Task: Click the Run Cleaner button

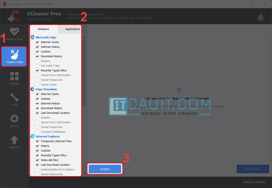Action: click(x=253, y=169)
